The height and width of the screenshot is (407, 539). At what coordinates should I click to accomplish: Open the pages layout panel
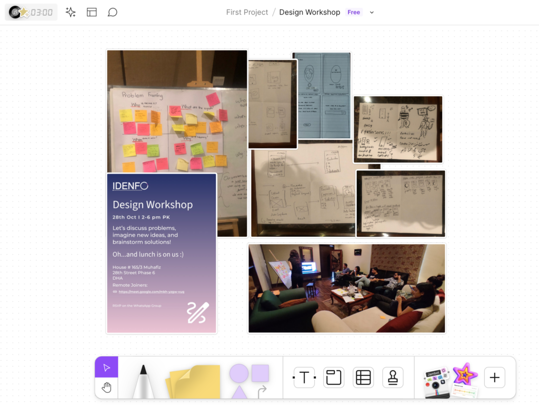92,13
